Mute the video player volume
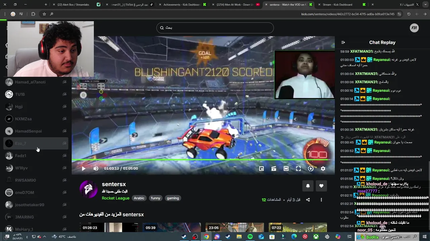The width and height of the screenshot is (430, 241). [96, 169]
